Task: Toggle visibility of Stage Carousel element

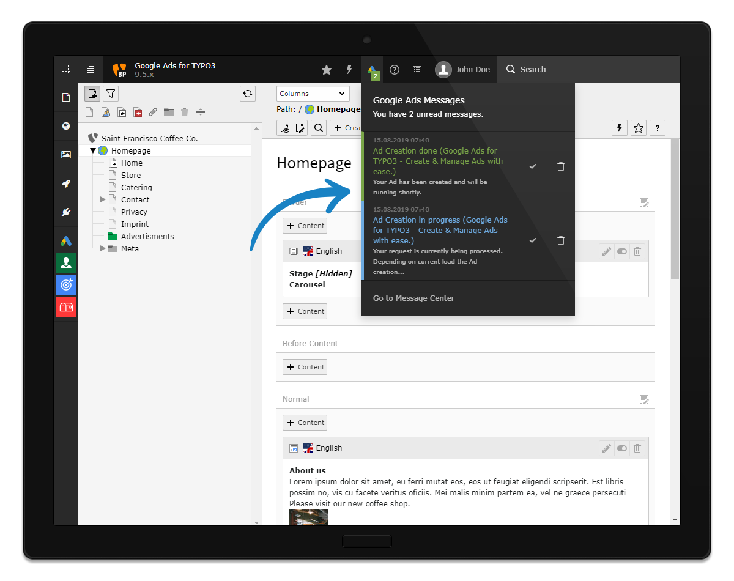Action: point(622,251)
